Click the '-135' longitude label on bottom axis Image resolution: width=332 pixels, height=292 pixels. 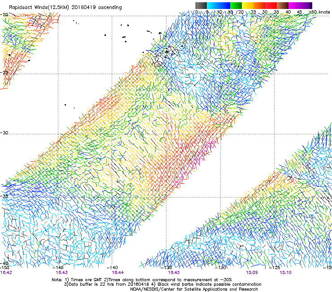(x=166, y=268)
